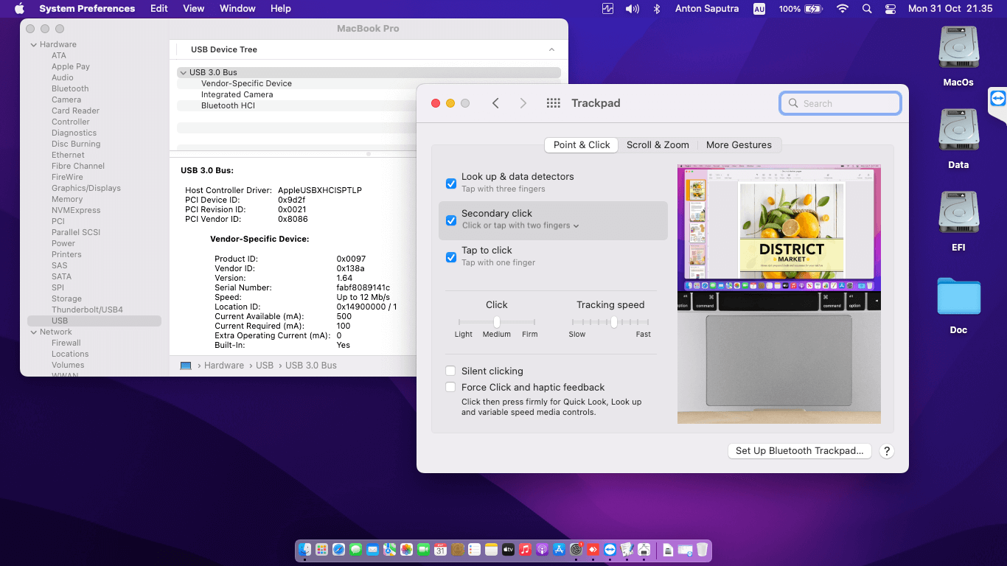Enable Silent clicking checkbox

tap(450, 371)
